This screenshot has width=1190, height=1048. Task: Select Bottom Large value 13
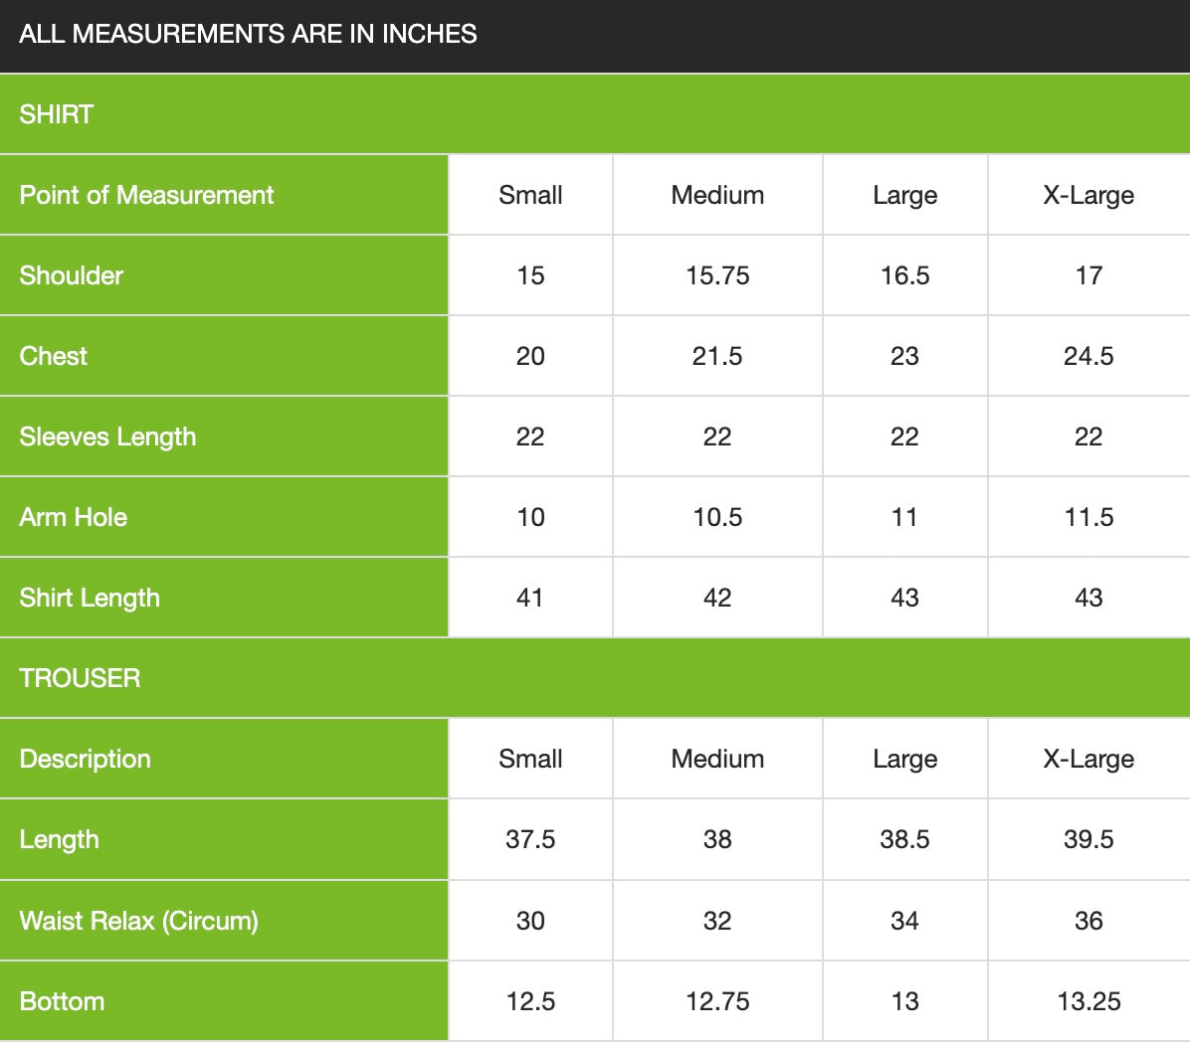pos(904,1001)
